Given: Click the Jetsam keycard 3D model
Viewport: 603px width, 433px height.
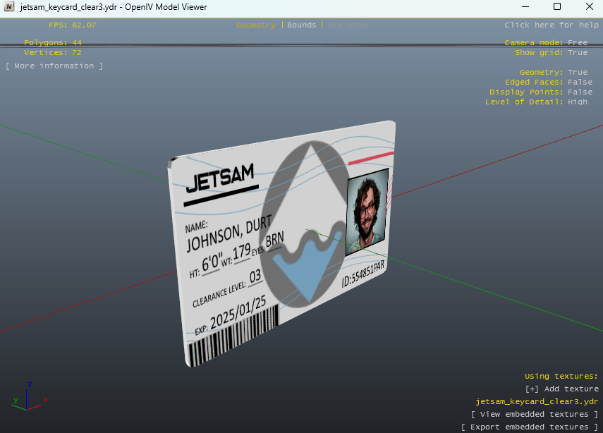Looking at the screenshot, I should click(x=281, y=244).
